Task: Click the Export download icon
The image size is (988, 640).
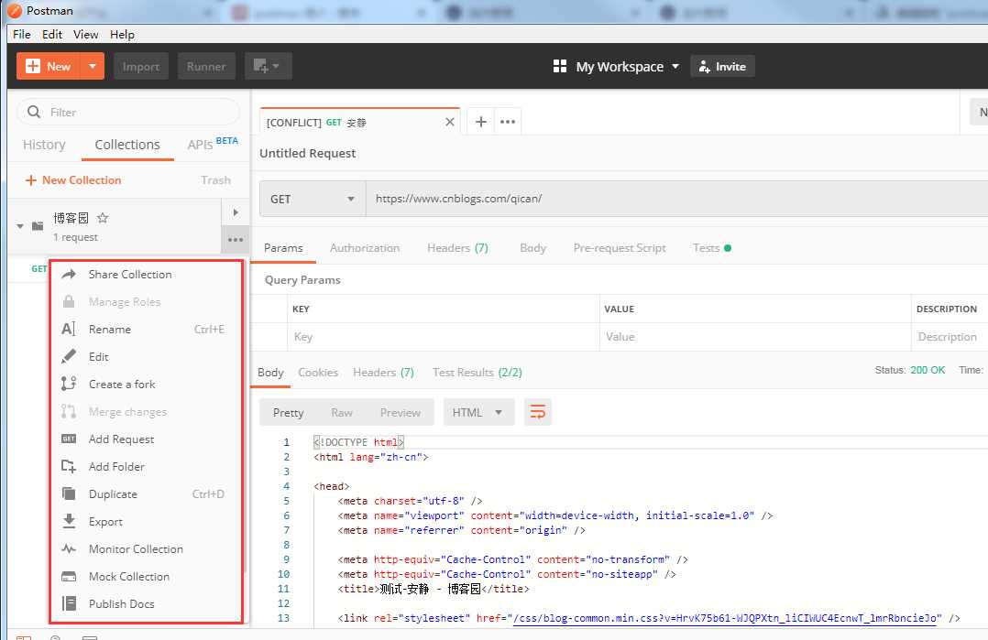Action: point(69,521)
